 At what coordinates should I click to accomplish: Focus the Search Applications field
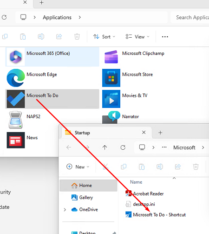pyautogui.click(x=190, y=17)
